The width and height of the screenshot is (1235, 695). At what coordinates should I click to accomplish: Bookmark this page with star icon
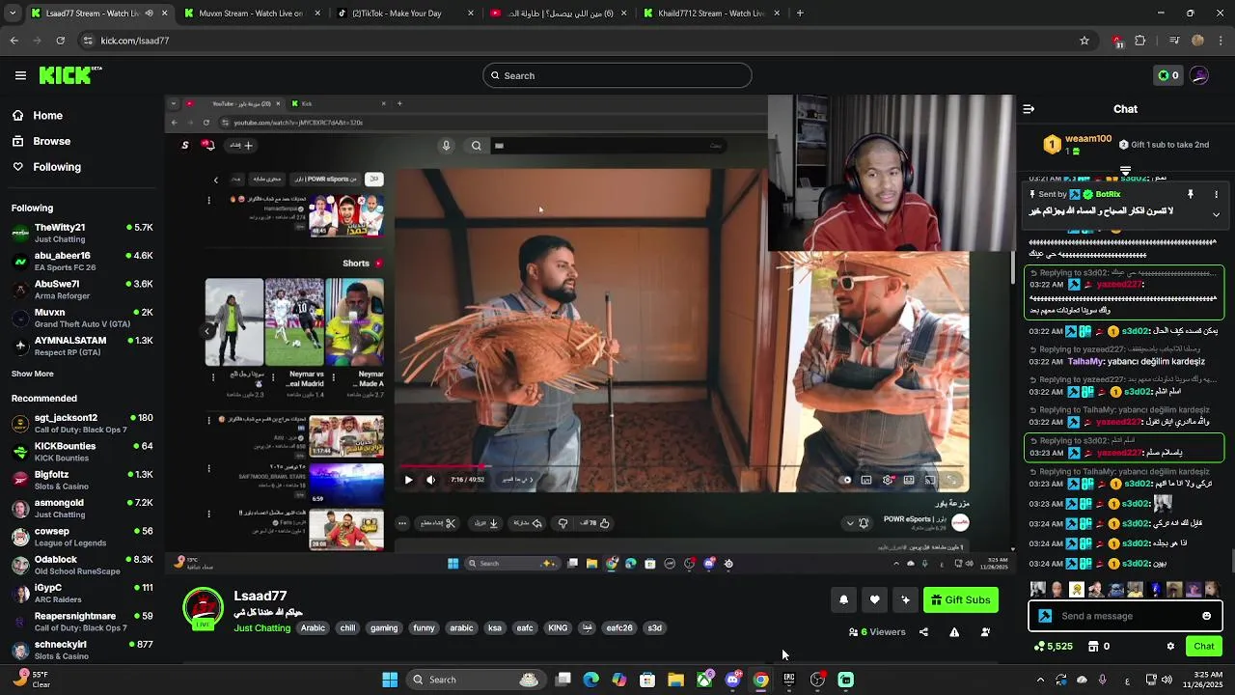coord(1084,41)
